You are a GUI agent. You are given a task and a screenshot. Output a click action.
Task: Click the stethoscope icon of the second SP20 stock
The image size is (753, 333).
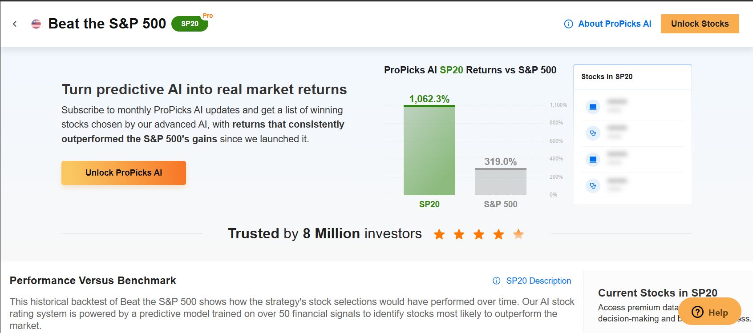(592, 133)
